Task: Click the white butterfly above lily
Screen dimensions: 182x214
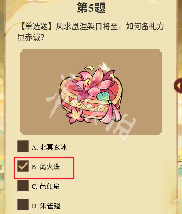Action: [104, 66]
